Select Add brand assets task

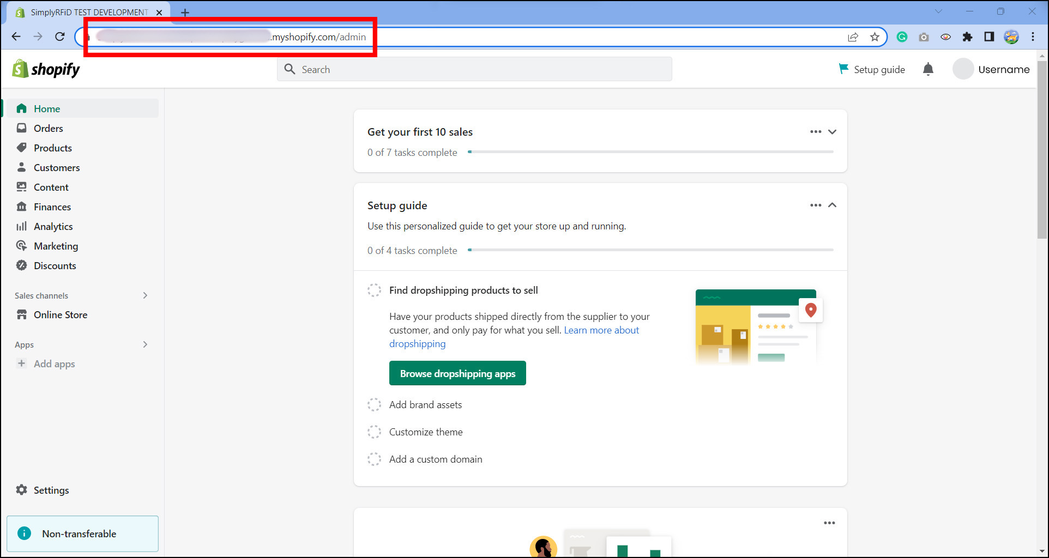425,405
